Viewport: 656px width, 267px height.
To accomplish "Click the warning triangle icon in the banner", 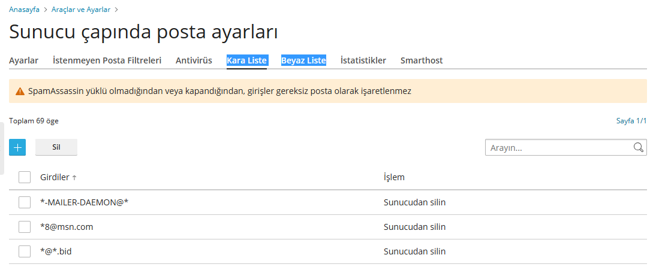I will click(20, 91).
